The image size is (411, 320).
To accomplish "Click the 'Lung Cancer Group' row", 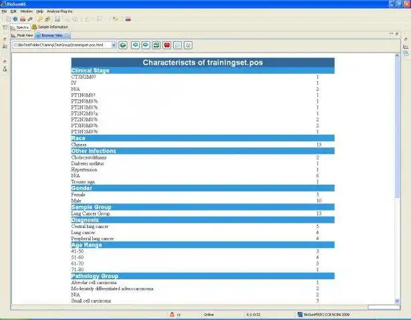I will pyautogui.click(x=202, y=213).
